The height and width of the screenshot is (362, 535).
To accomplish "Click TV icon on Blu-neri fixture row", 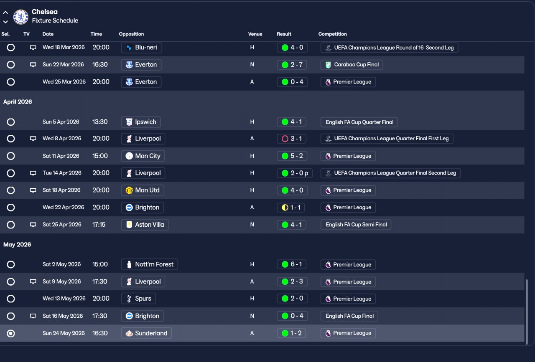I will 33,48.
